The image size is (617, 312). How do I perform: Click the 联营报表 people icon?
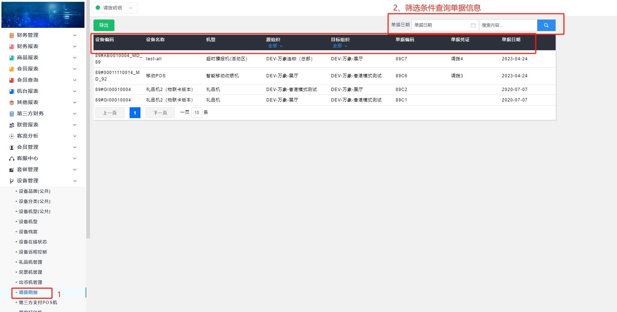12,125
